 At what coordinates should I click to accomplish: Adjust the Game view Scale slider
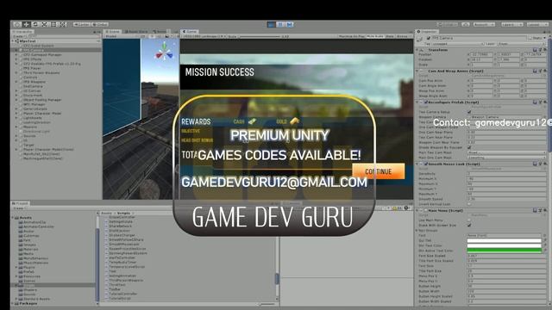260,36
